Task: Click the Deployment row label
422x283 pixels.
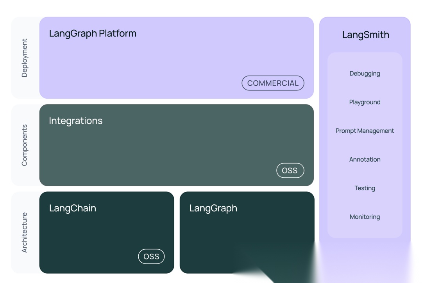Action: coord(24,58)
